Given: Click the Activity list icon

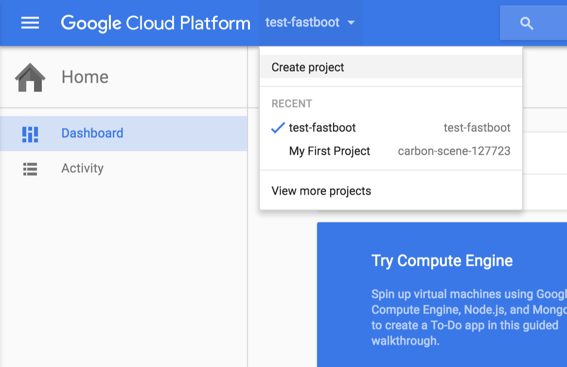Looking at the screenshot, I should click(x=30, y=168).
